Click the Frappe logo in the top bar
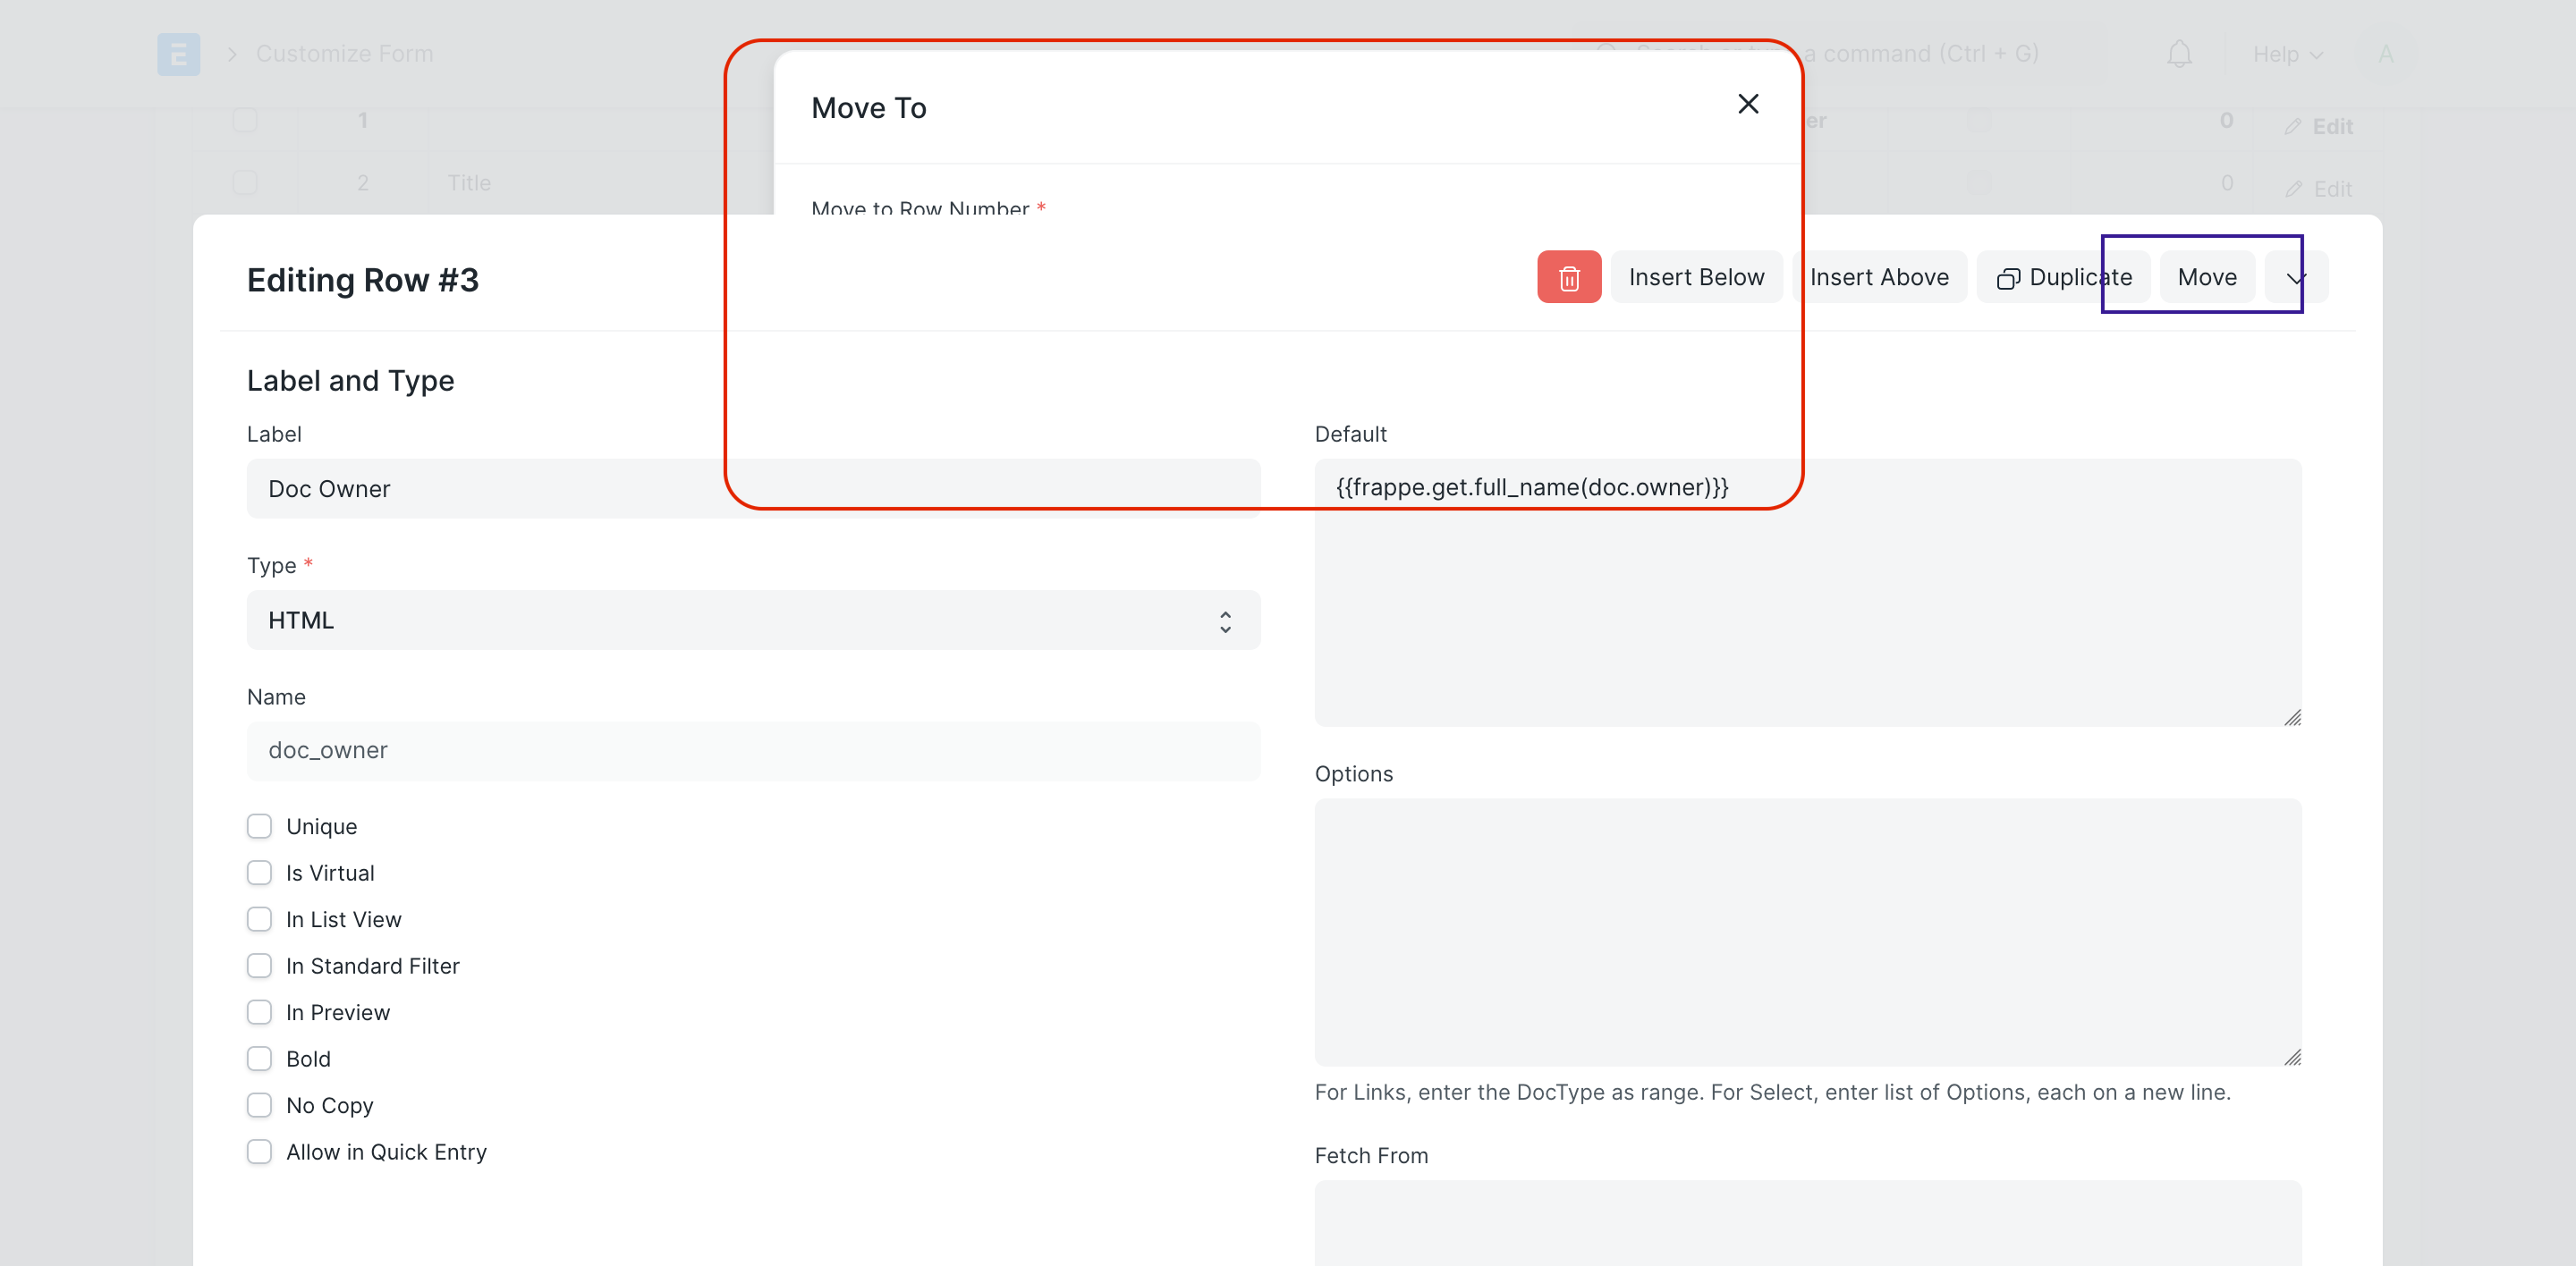 (x=178, y=54)
